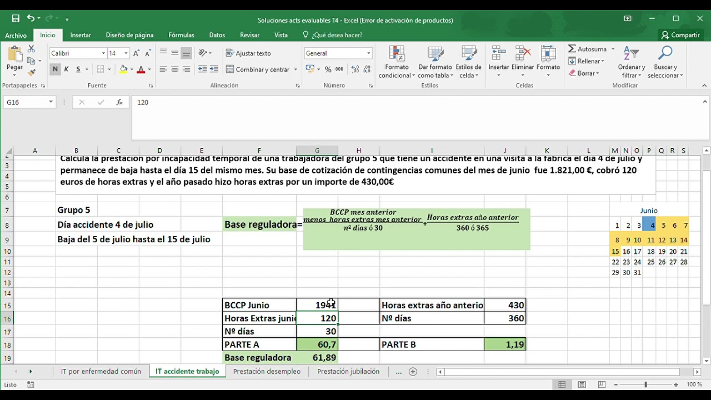Screen dimensions: 711x400
Task: Click the zoom in plus button
Action: pos(676,384)
